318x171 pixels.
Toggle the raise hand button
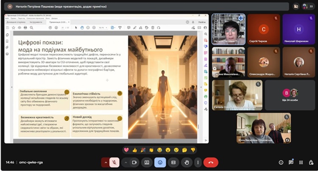click(186, 162)
